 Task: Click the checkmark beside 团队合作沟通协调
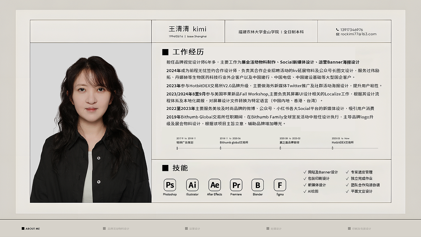[348, 185]
